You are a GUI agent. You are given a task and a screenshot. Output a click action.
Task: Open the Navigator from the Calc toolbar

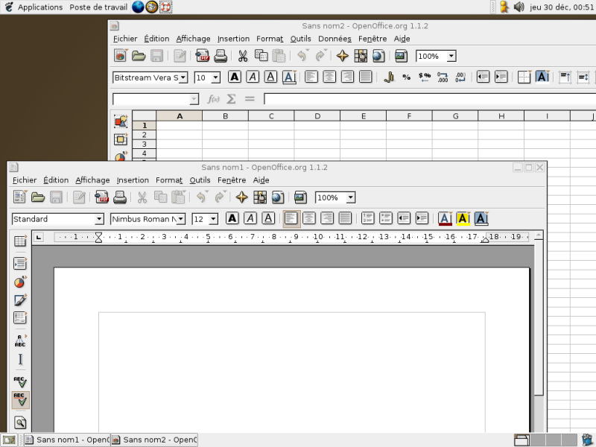point(343,56)
